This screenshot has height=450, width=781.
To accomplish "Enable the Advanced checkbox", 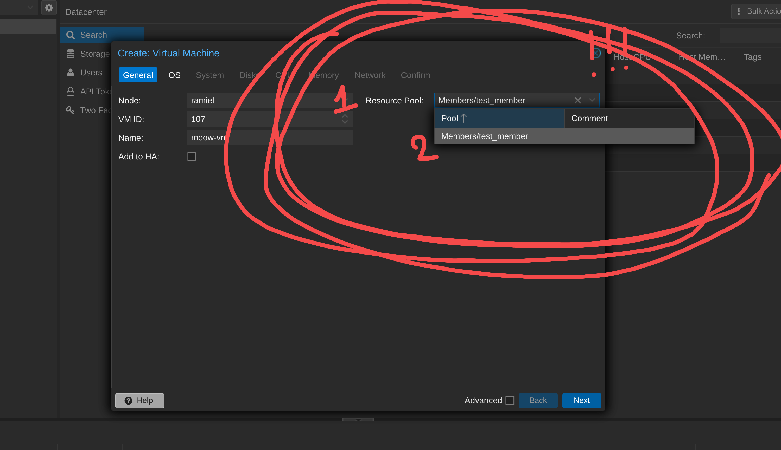I will (510, 401).
